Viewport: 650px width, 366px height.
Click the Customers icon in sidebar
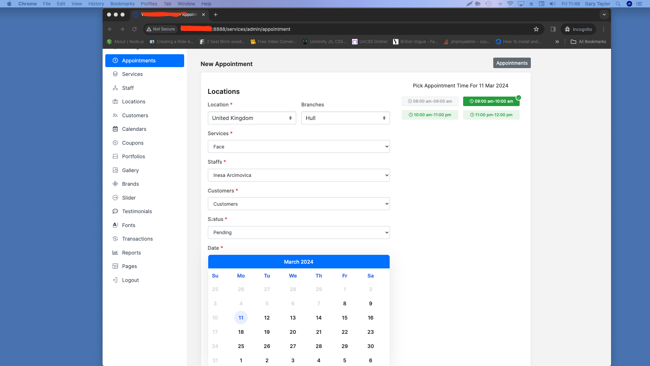coord(115,115)
